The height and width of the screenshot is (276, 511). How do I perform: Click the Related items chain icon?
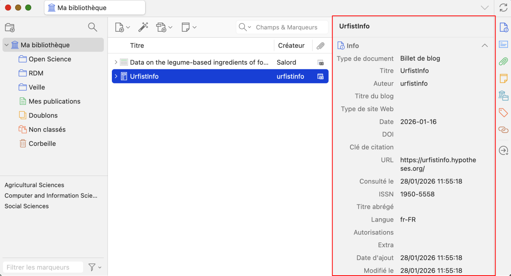pyautogui.click(x=503, y=129)
